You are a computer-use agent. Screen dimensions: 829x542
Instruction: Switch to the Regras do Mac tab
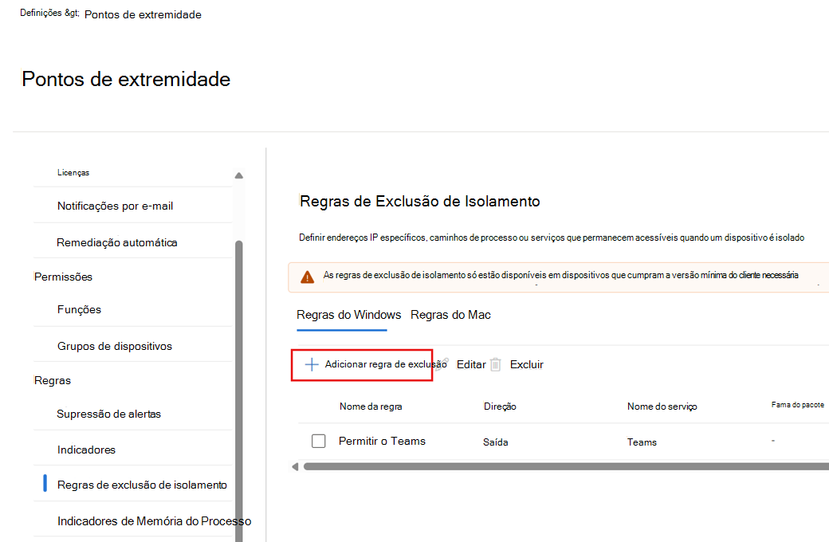coord(450,315)
